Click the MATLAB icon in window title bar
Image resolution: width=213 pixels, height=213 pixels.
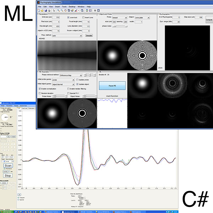tap(38, 2)
